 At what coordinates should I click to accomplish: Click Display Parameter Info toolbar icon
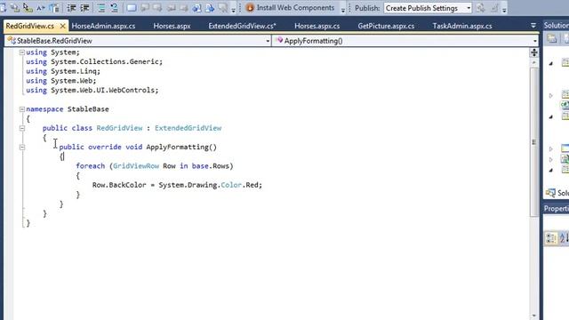tap(14, 8)
